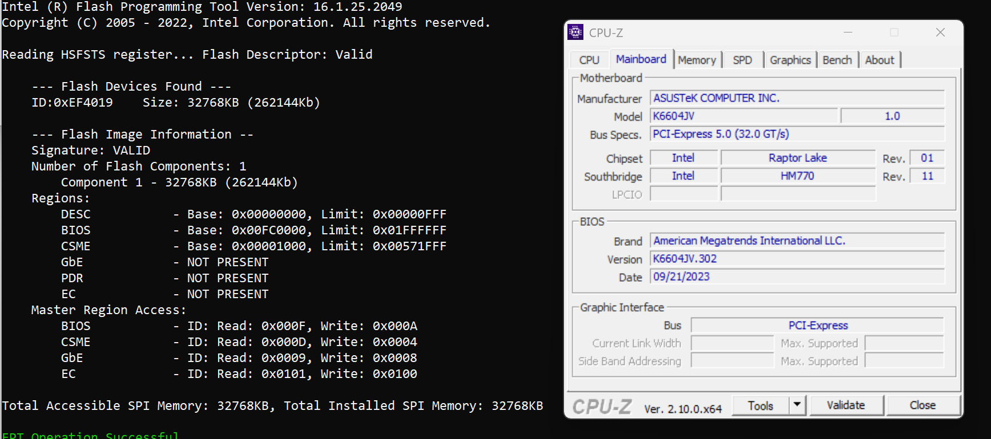Click the GbE master access Read 0x0009 line
This screenshot has height=439, width=991.
tap(239, 358)
